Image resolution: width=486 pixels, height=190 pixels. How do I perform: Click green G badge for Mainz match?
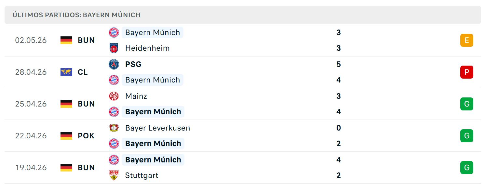pyautogui.click(x=467, y=104)
